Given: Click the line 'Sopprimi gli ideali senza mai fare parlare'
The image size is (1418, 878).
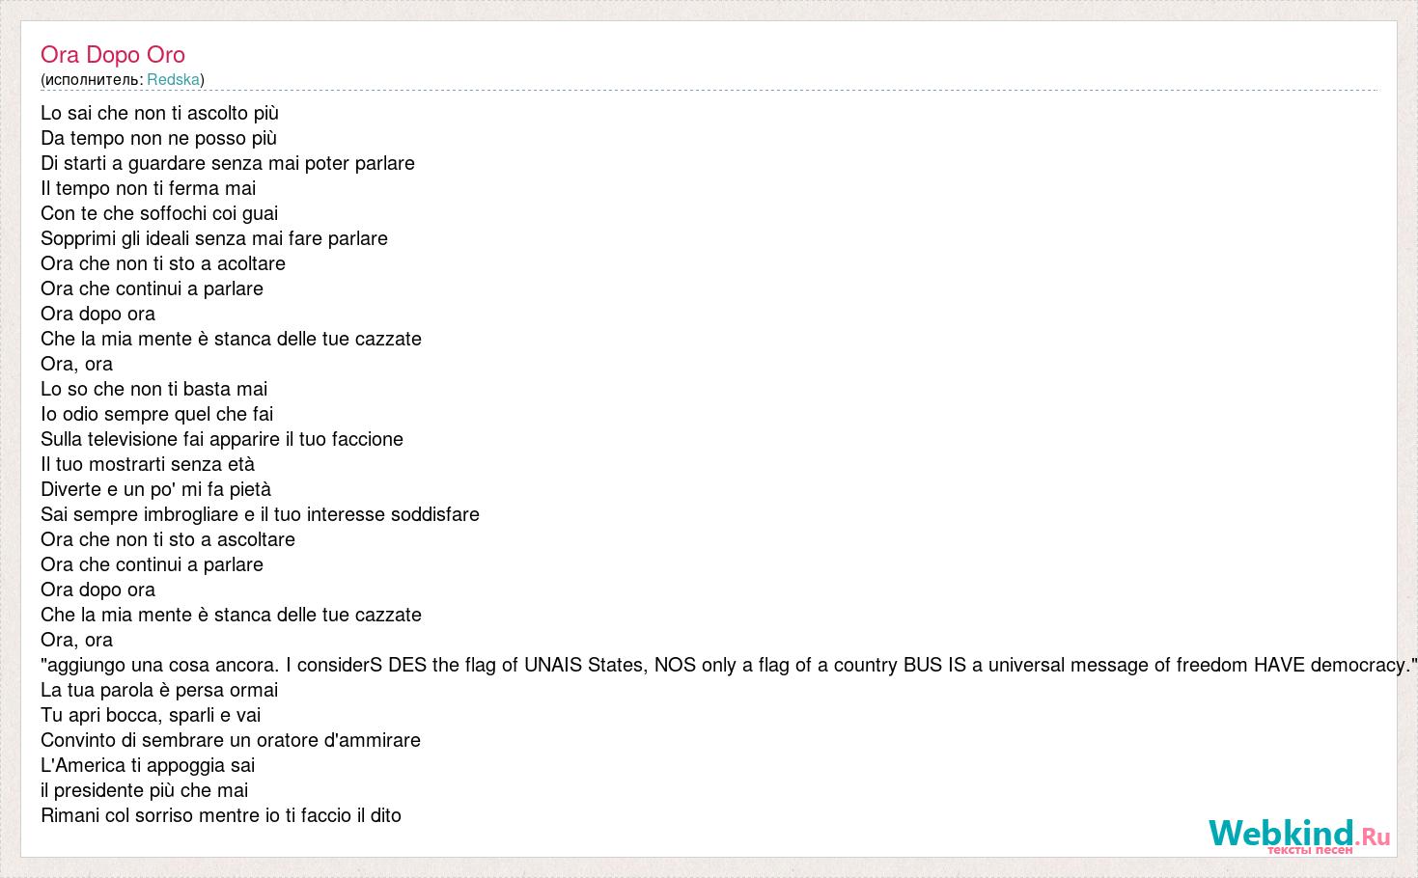Looking at the screenshot, I should click(x=214, y=239).
